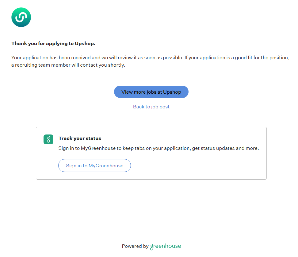Open more jobs at Upshop
The width and height of the screenshot is (298, 257).
tap(151, 92)
